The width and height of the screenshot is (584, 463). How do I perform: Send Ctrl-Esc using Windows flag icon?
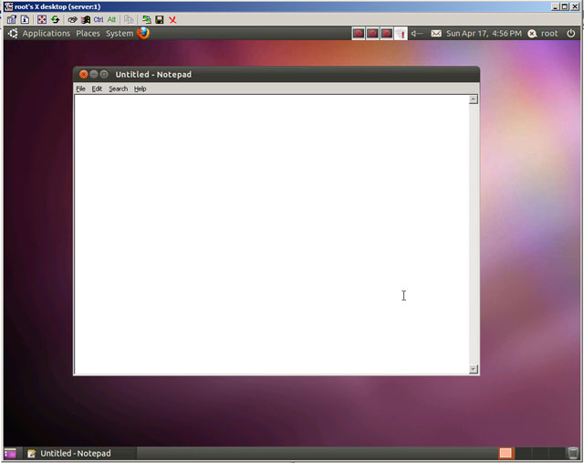(86, 20)
